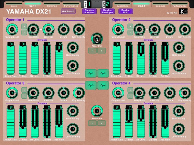Increase Algorithm with plus button

pos(102,51)
